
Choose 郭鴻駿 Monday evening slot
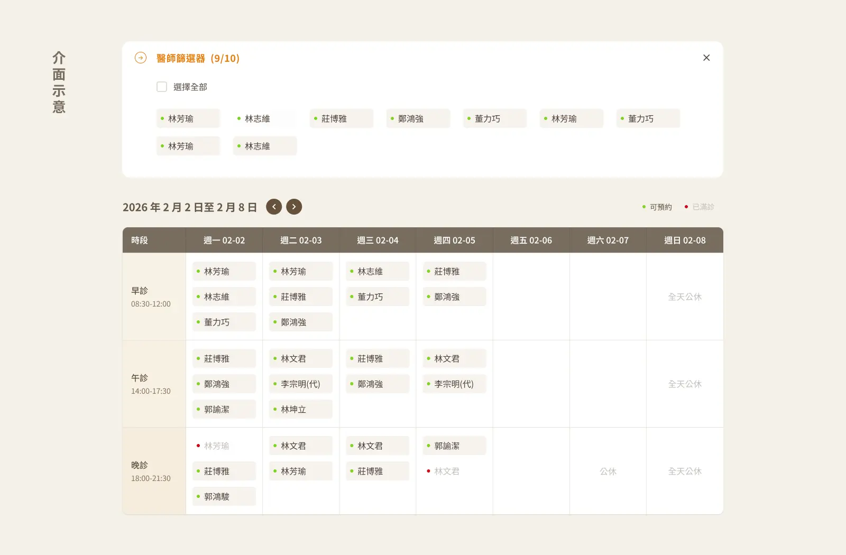[x=224, y=496]
